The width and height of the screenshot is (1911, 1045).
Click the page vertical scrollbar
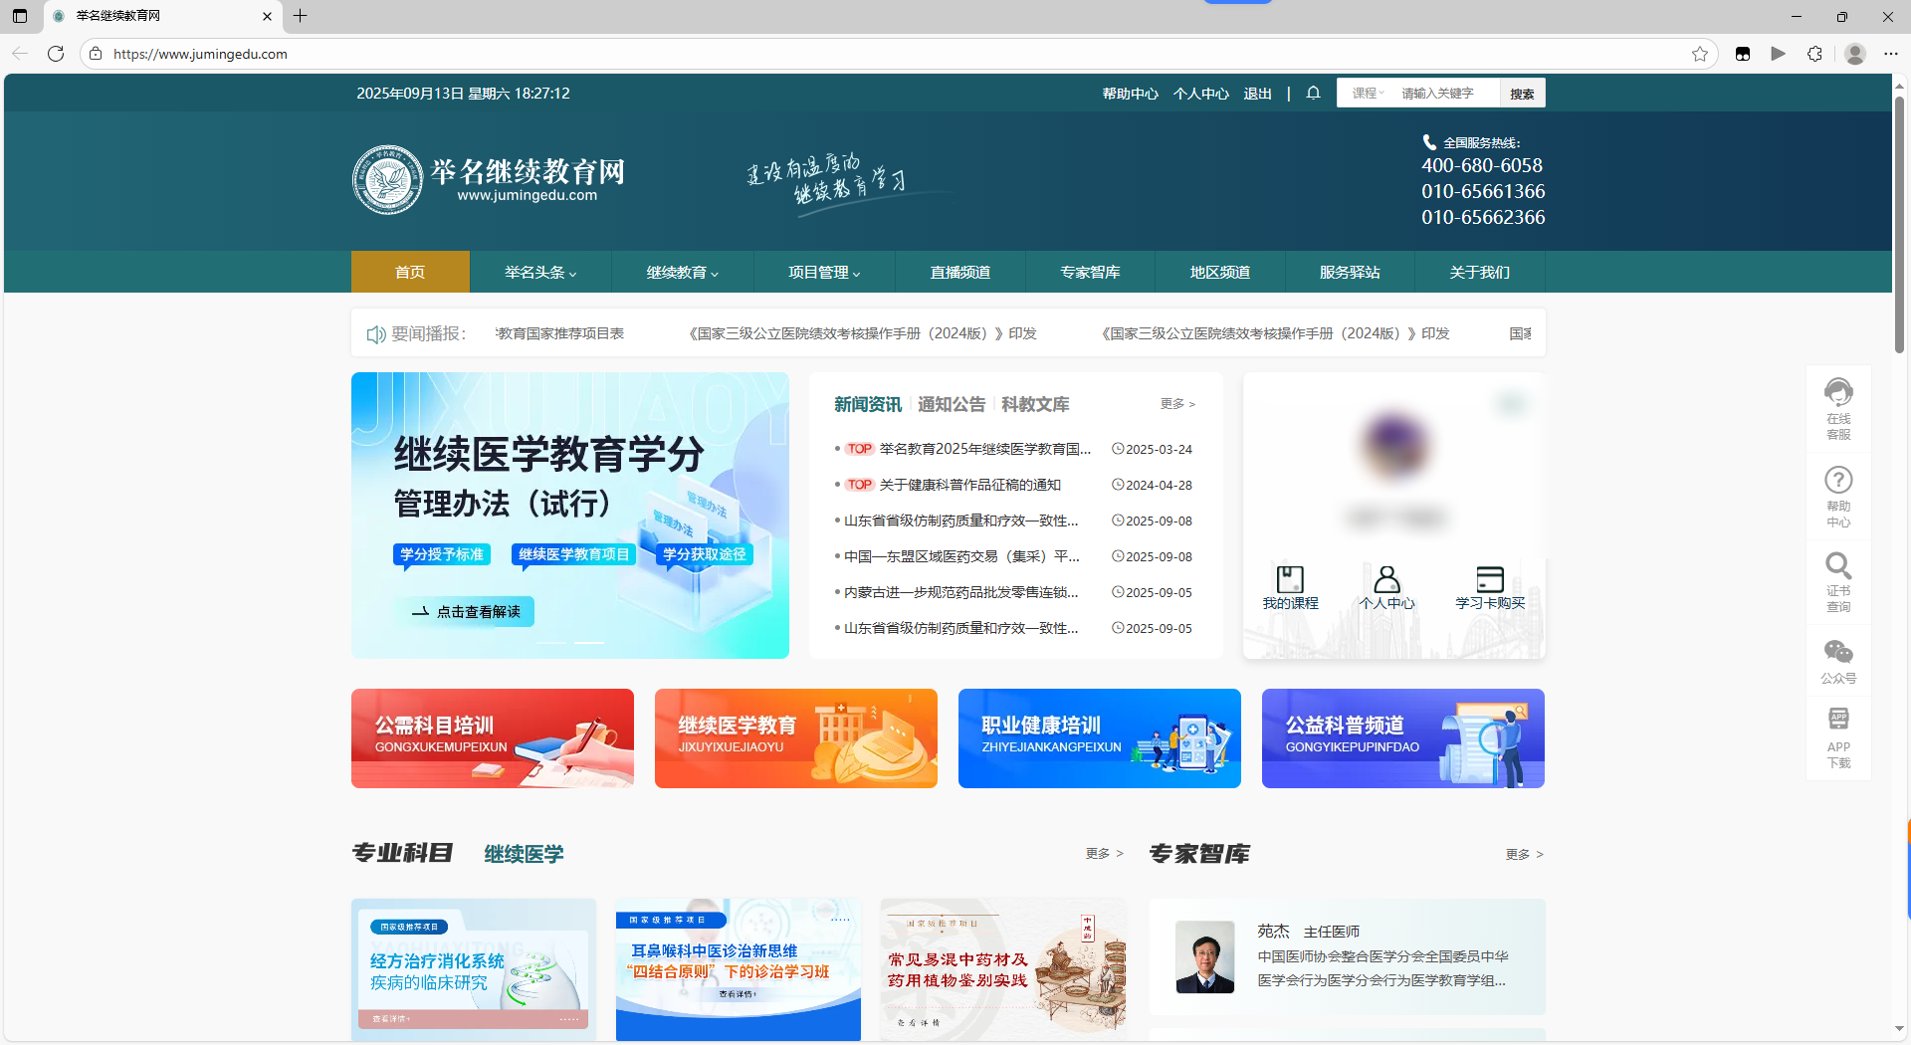[x=1899, y=224]
